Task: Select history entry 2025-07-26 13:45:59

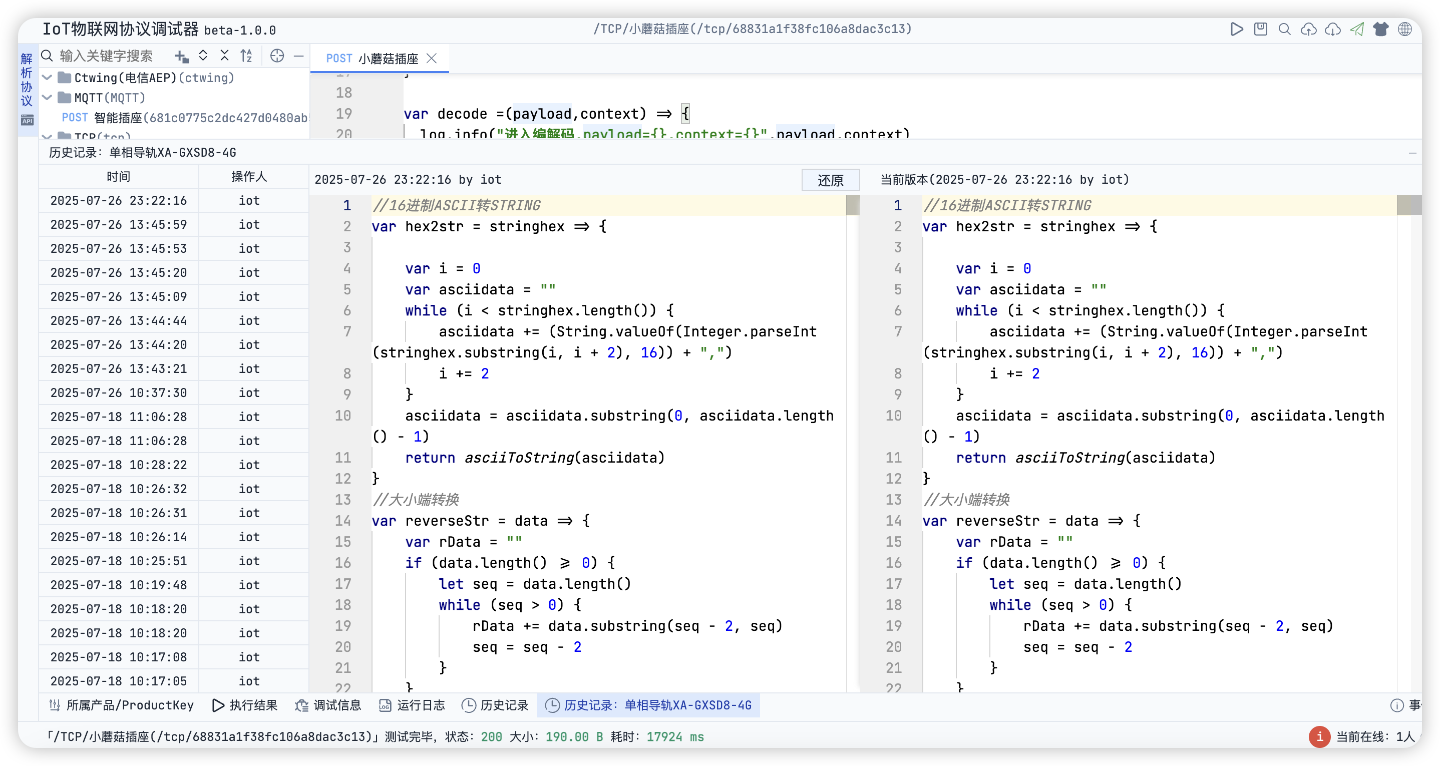Action: 119,225
